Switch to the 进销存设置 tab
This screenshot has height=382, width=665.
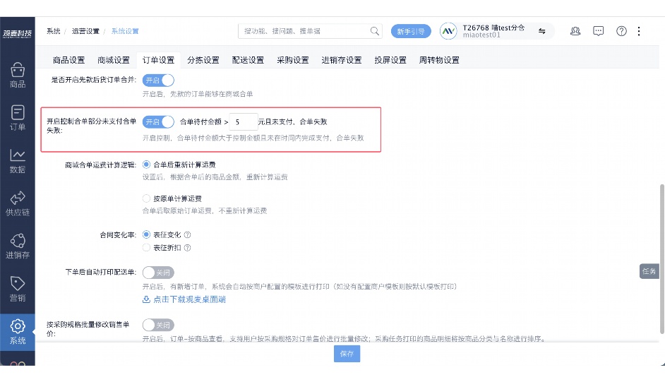(x=342, y=60)
